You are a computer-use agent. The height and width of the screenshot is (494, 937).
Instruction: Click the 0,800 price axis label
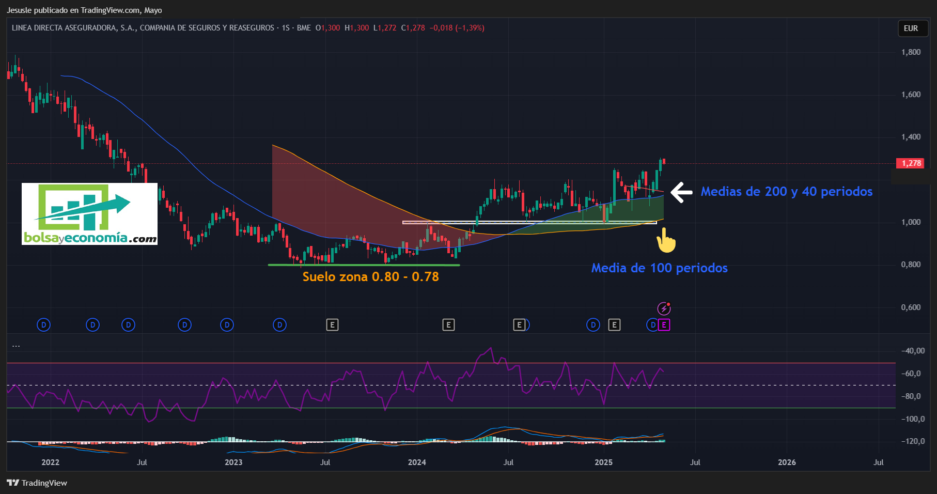[x=911, y=265]
